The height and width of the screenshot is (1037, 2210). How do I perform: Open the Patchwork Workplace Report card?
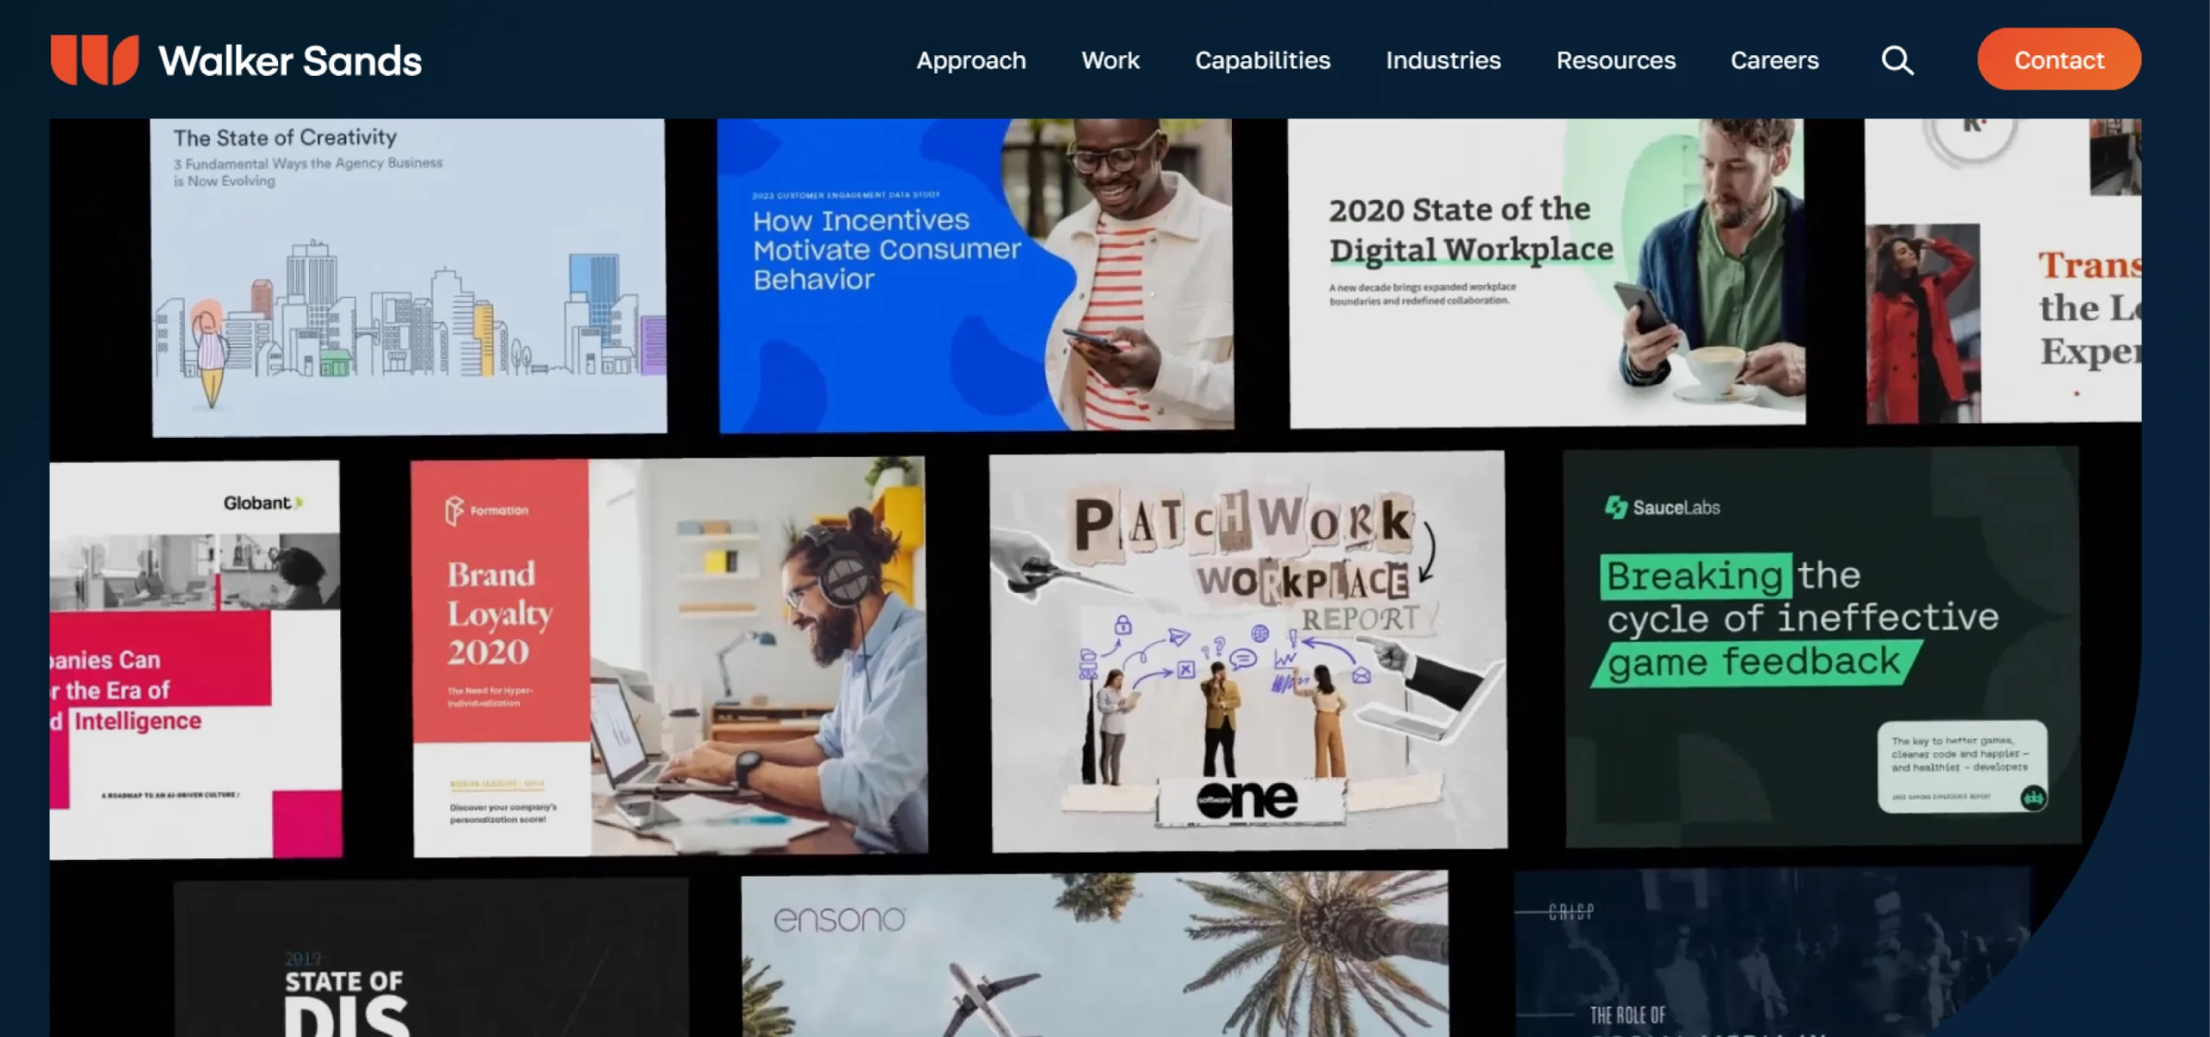point(1248,652)
